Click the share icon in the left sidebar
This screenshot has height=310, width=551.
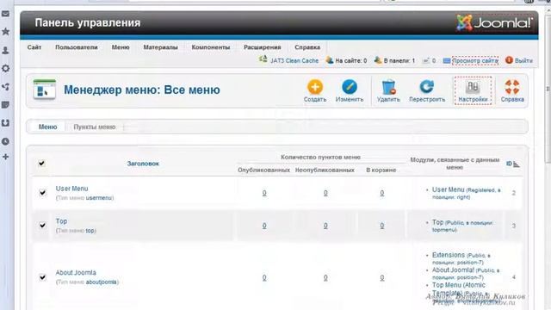pyautogui.click(x=6, y=86)
